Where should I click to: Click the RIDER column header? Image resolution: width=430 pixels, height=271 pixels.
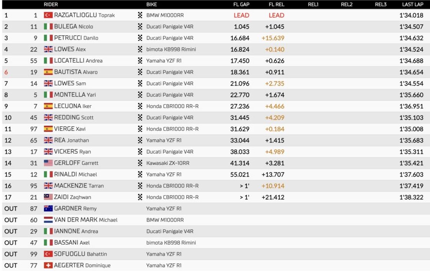click(51, 5)
